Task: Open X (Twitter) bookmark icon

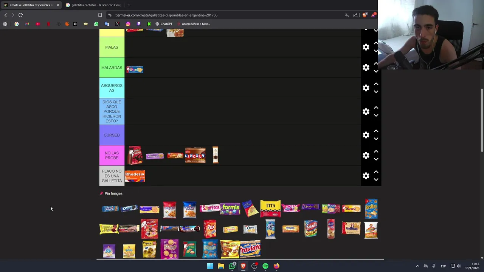Action: [117, 24]
